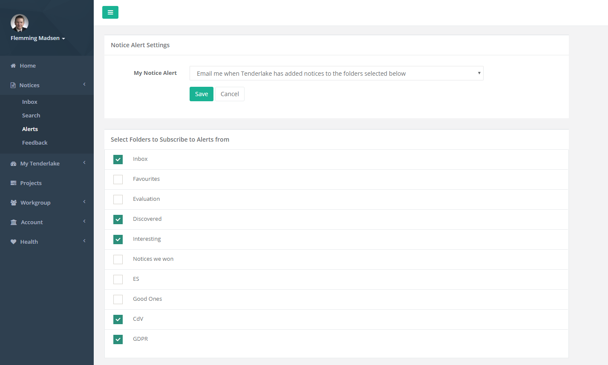
Task: Uncheck the Inbox folder checkbox
Action: pos(118,160)
